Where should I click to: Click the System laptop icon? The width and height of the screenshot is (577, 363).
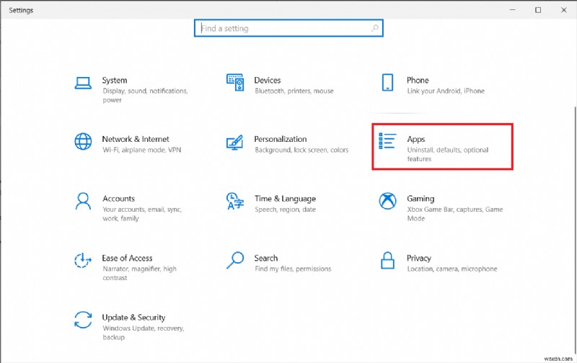click(84, 82)
